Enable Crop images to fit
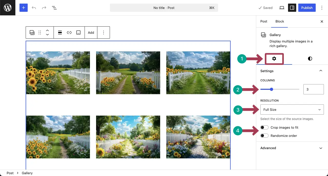The image size is (328, 176). 264,127
